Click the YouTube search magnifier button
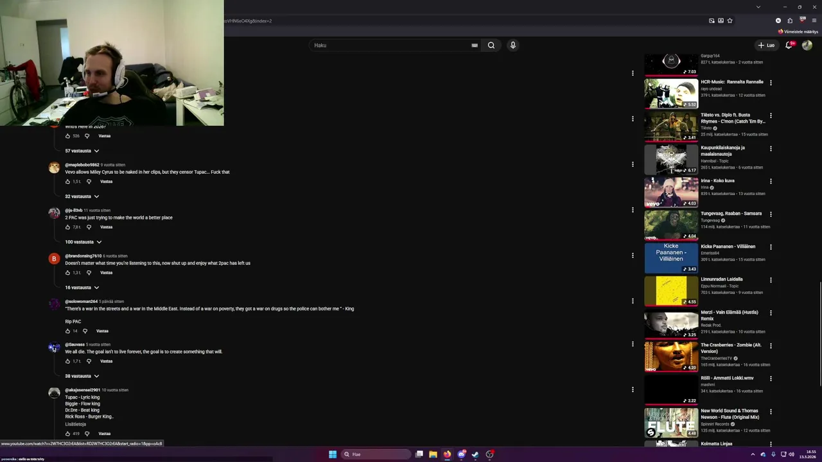822x462 pixels. pos(491,46)
